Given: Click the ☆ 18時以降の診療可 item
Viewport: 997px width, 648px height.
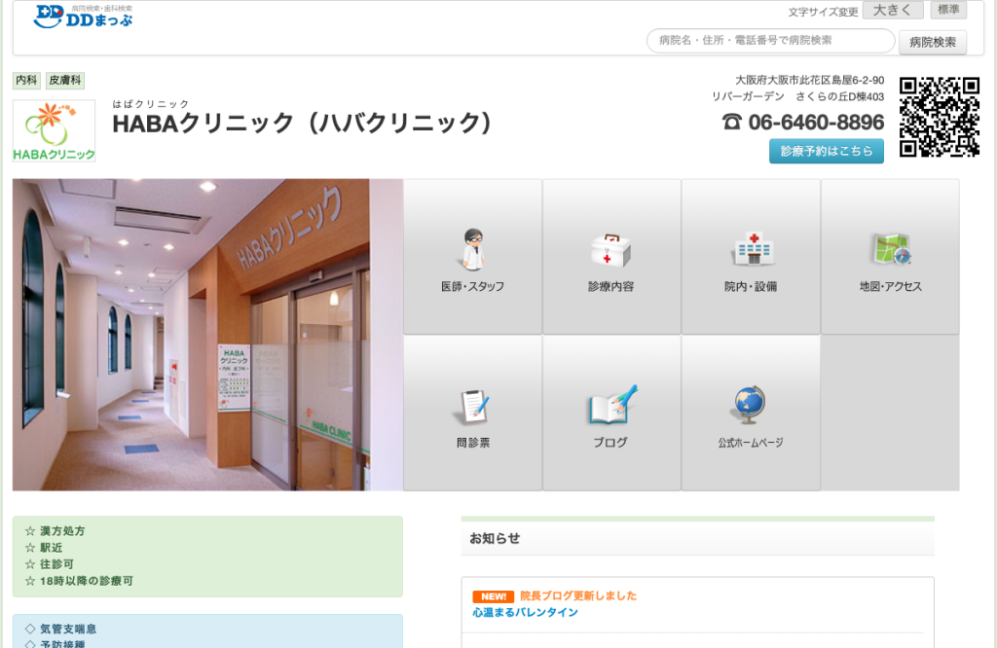Looking at the screenshot, I should (79, 581).
